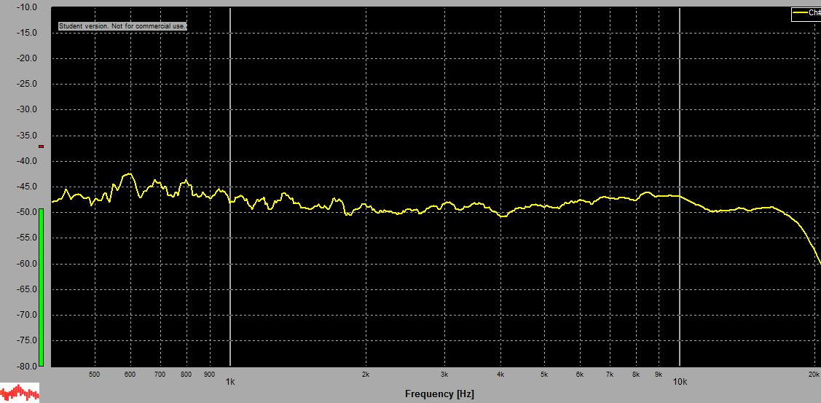Image resolution: width=821 pixels, height=403 pixels.
Task: Click the -80.0 level axis label
Action: 27,367
